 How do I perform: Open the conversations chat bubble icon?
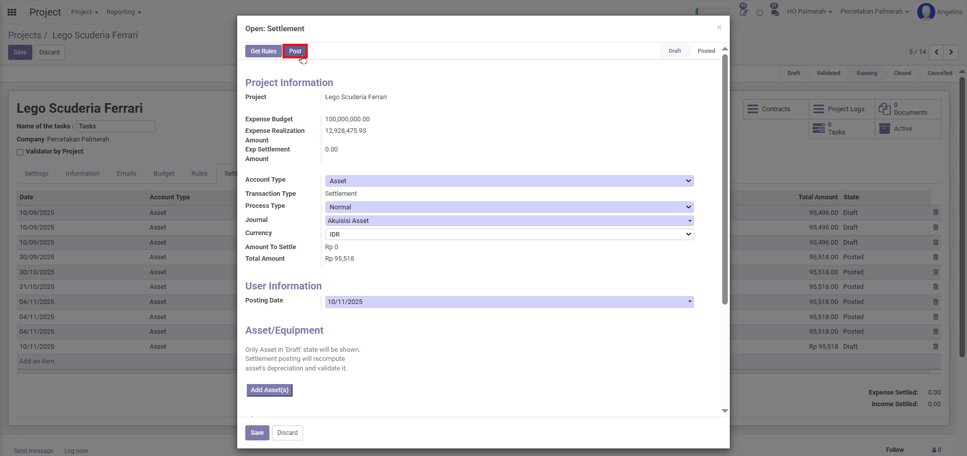click(775, 12)
